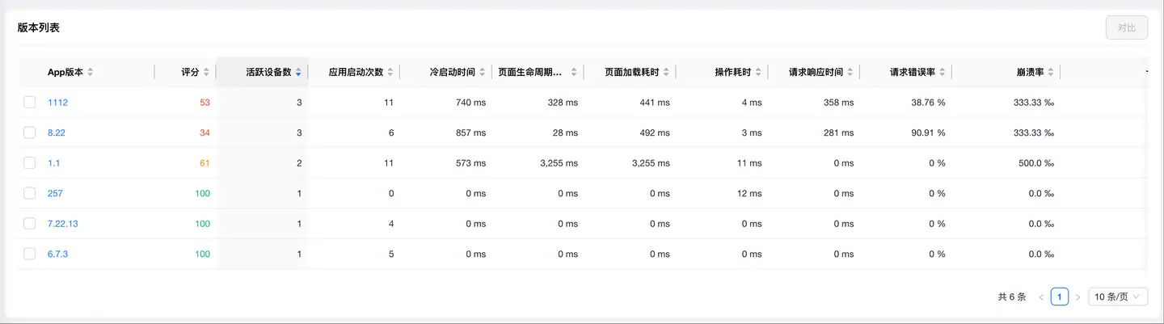This screenshot has width=1164, height=324.
Task: Click the 评分 column sort icon
Action: pos(207,73)
